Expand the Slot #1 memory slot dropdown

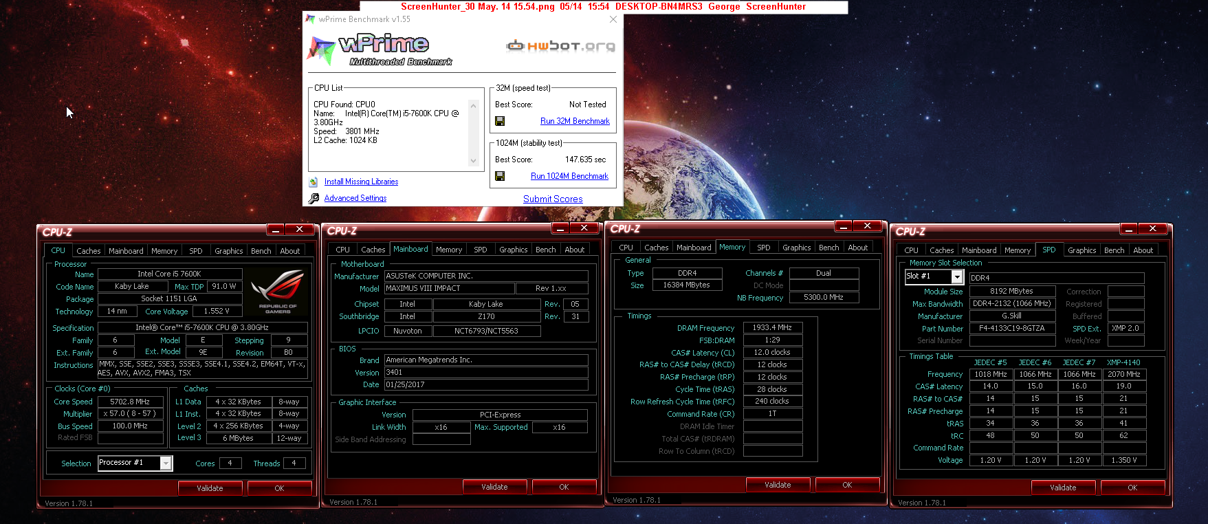(956, 276)
